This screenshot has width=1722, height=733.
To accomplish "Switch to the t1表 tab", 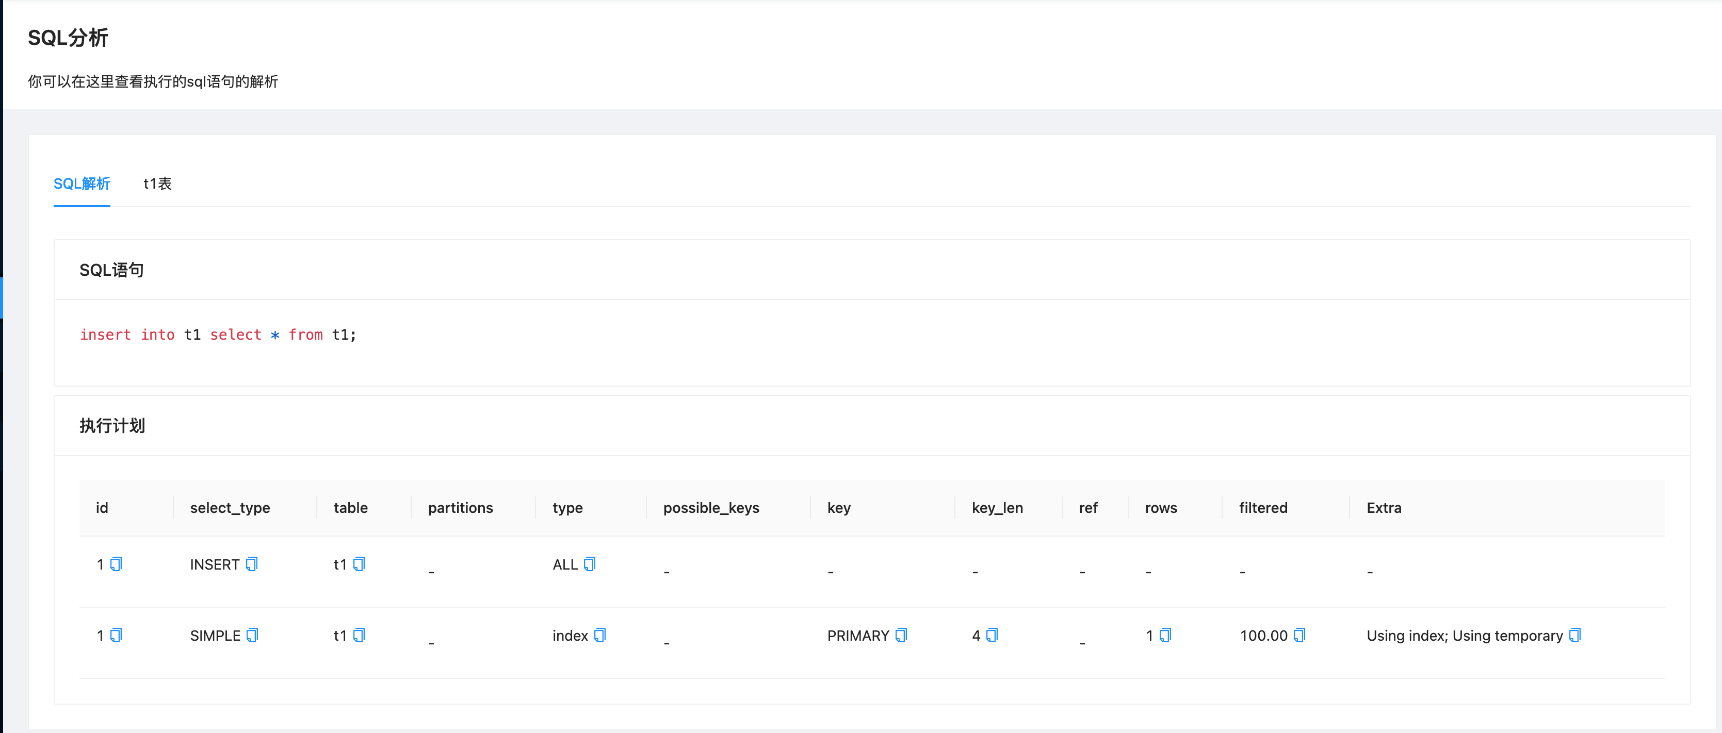I will point(157,183).
